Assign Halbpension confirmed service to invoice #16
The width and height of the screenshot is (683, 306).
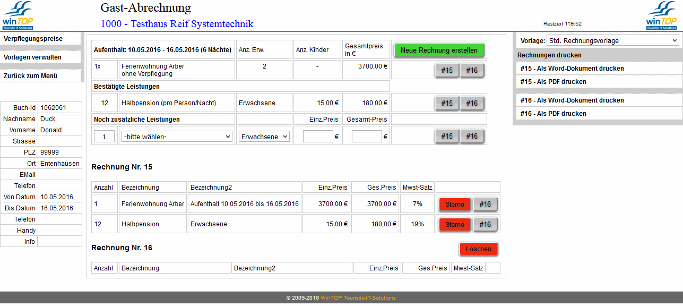472,104
